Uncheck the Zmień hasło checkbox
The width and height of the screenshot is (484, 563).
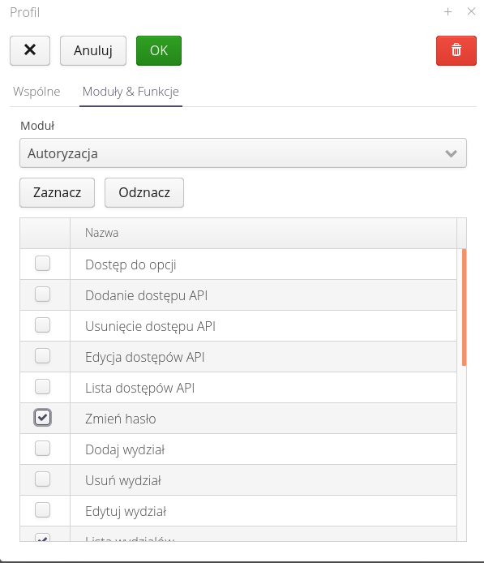coord(42,418)
